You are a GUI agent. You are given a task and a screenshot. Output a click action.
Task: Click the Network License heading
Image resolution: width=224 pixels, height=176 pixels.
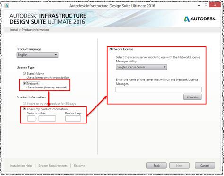coord(121,49)
